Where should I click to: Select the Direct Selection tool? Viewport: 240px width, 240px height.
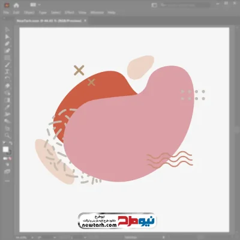[x=7, y=37]
